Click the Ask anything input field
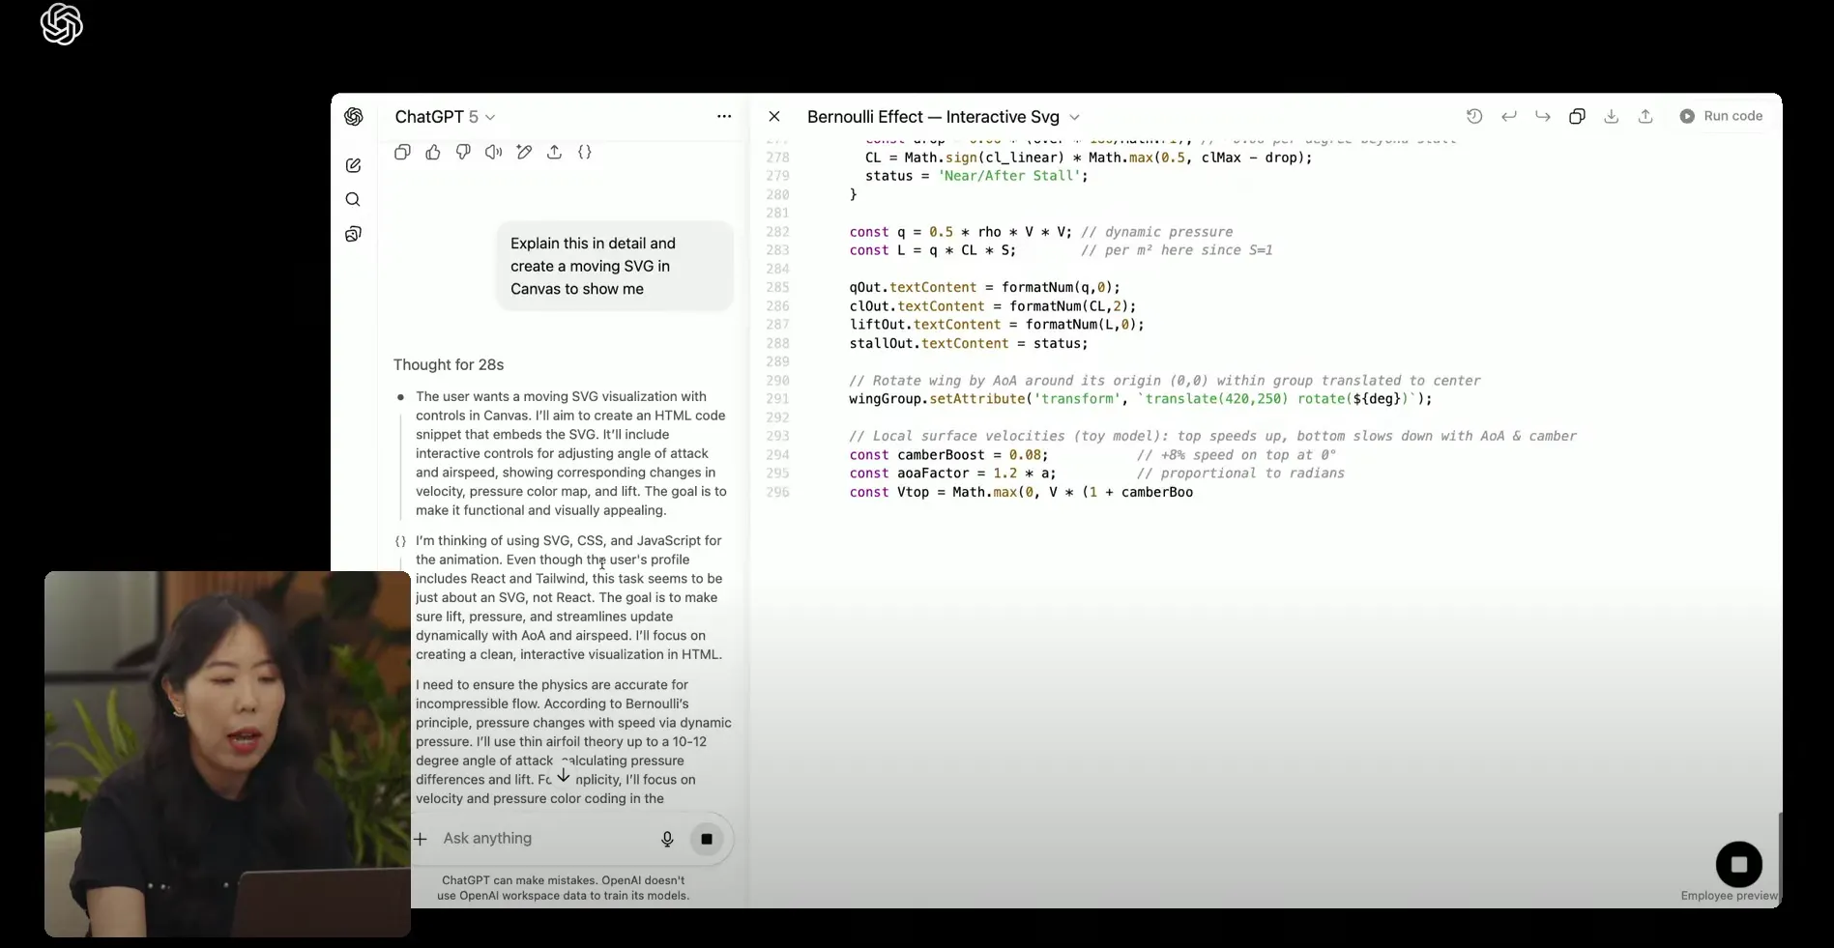The width and height of the screenshot is (1834, 948). (541, 838)
